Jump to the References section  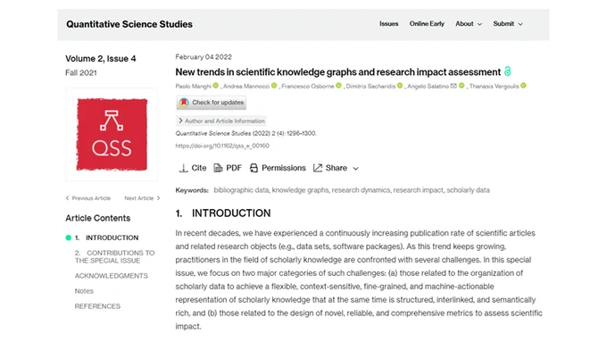pyautogui.click(x=97, y=306)
